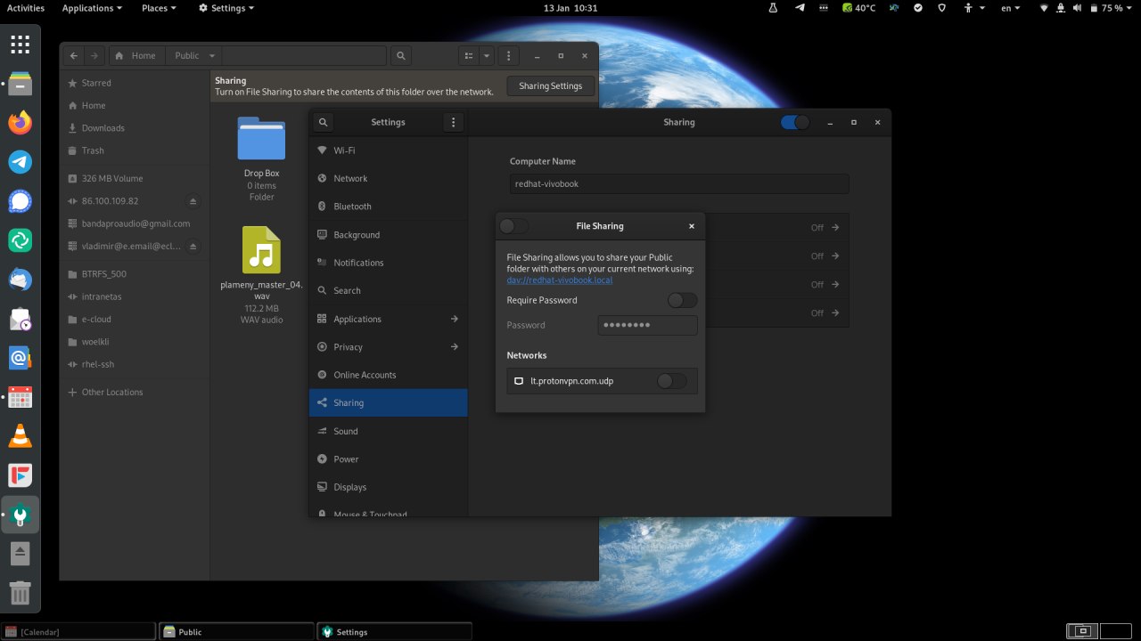Launch Firefox from the dock

click(21, 123)
